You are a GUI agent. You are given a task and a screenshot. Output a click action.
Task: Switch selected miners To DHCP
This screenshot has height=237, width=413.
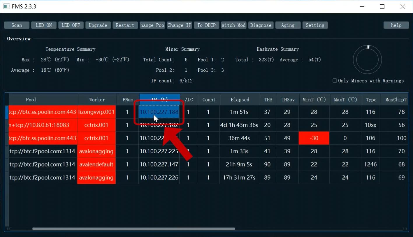pyautogui.click(x=206, y=25)
